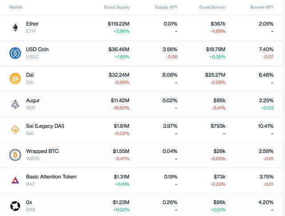The height and width of the screenshot is (216, 285).
Task: Click the Basic Attention Token triangle icon
Action: [15, 180]
